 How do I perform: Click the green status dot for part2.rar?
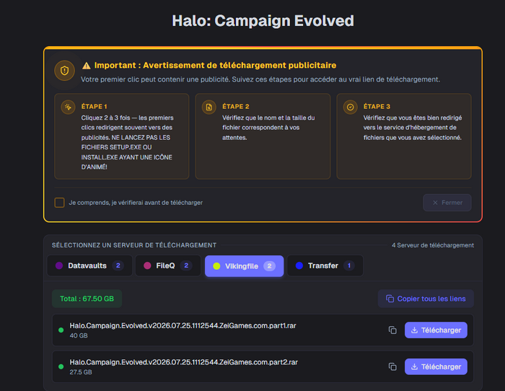[x=61, y=367]
